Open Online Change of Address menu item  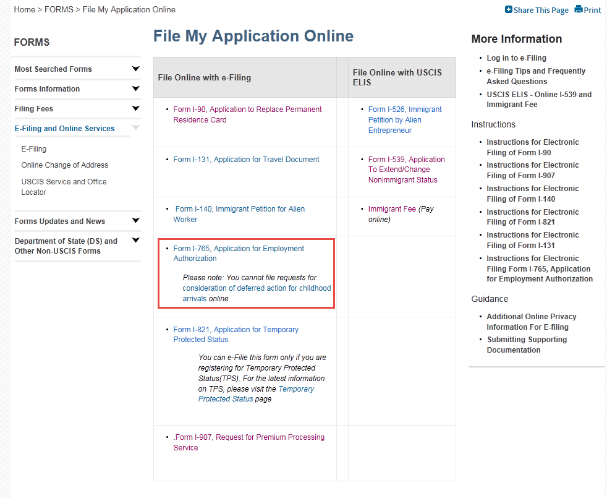65,165
